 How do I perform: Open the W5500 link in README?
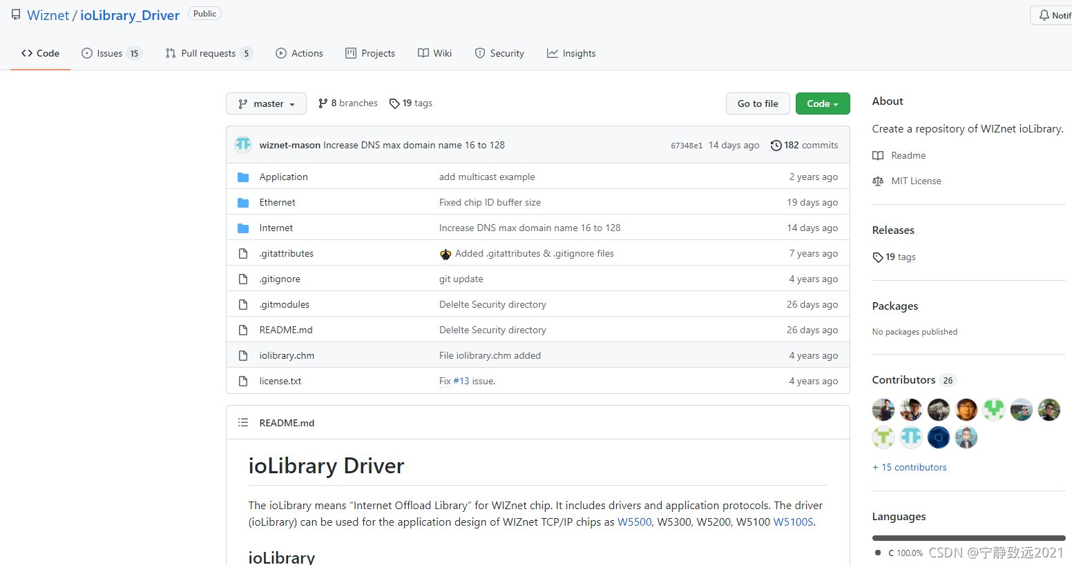634,522
